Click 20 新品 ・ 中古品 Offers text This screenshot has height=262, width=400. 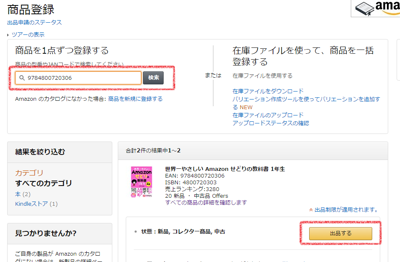[x=196, y=196]
